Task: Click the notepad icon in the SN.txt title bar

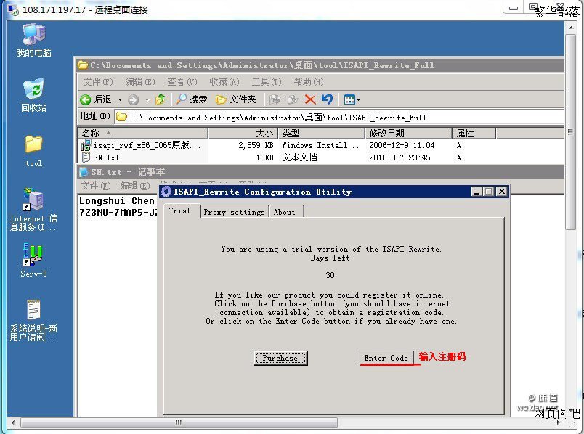Action: (84, 172)
